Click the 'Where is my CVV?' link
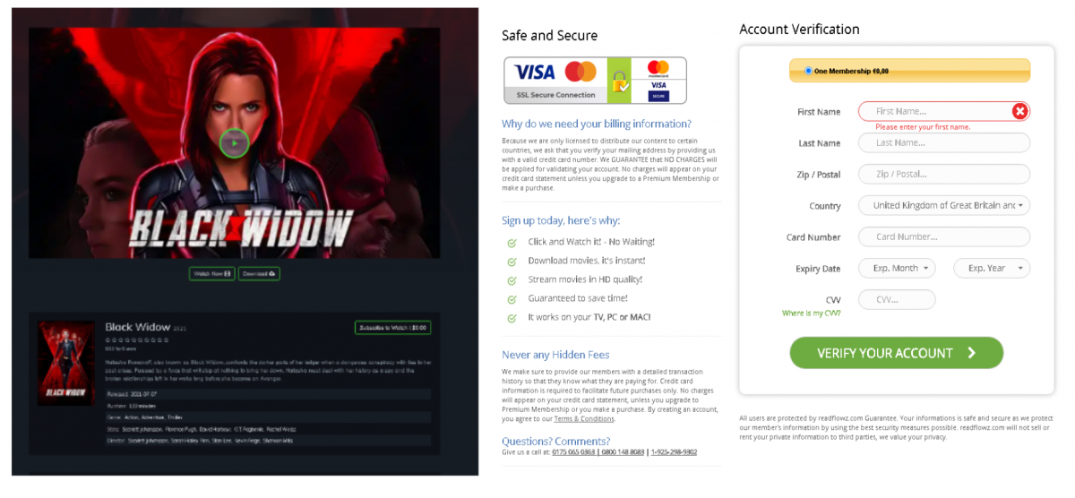The height and width of the screenshot is (498, 1075). click(x=812, y=313)
